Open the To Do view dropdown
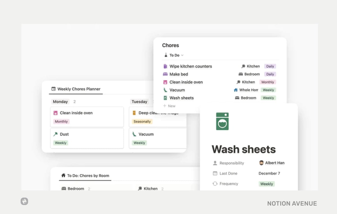337x214 pixels. click(176, 55)
